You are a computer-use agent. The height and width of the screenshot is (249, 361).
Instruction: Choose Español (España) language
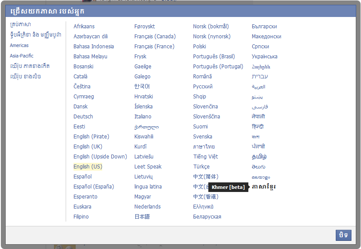[94, 187]
